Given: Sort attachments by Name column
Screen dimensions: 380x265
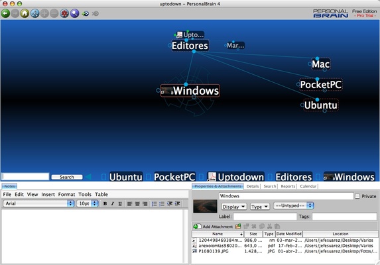Looking at the screenshot, I should [218, 234].
